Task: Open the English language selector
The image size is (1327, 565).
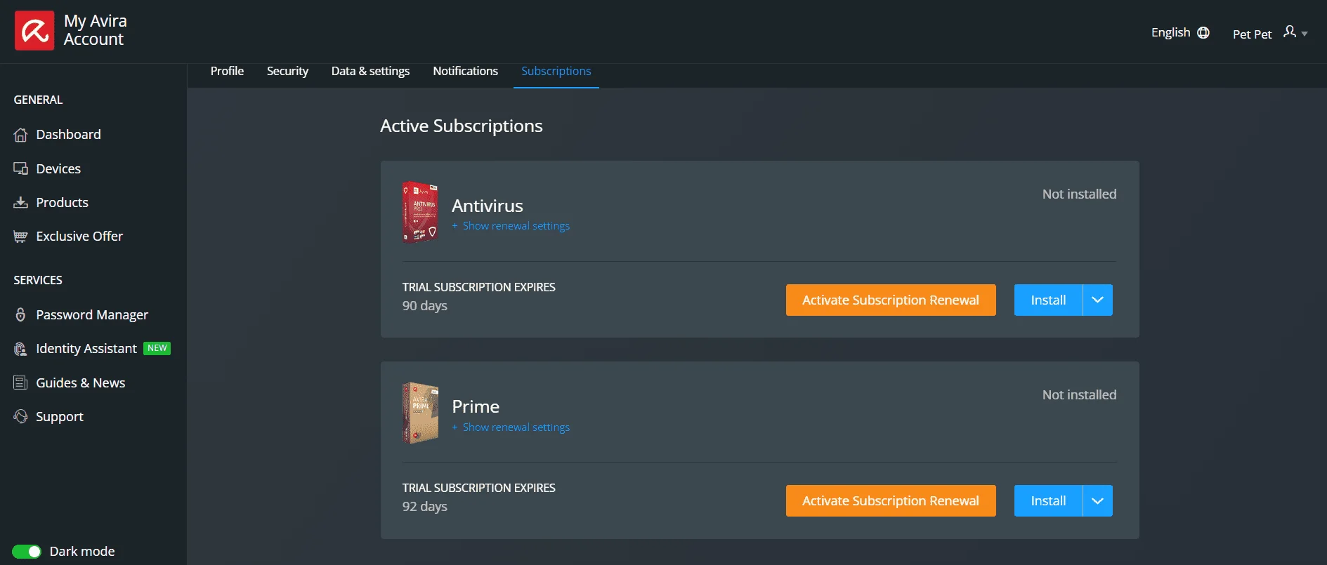Action: coord(1180,33)
